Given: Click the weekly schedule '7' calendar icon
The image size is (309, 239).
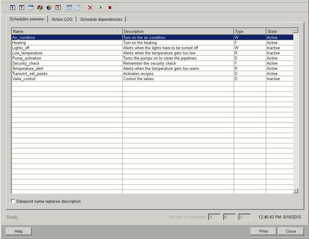Looking at the screenshot, I should [x=21, y=7].
